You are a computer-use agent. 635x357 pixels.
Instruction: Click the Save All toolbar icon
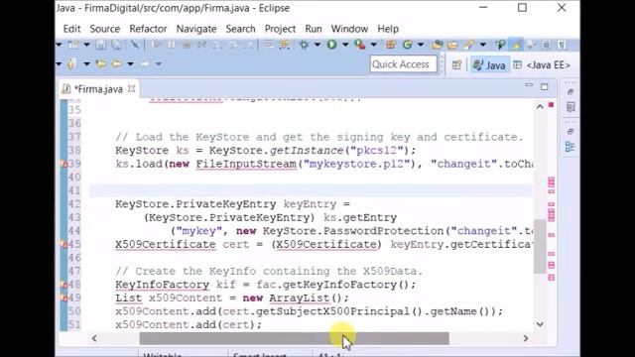tap(116, 45)
